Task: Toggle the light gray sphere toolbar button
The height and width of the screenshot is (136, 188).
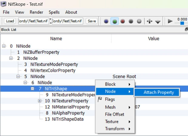Action: (x=139, y=21)
